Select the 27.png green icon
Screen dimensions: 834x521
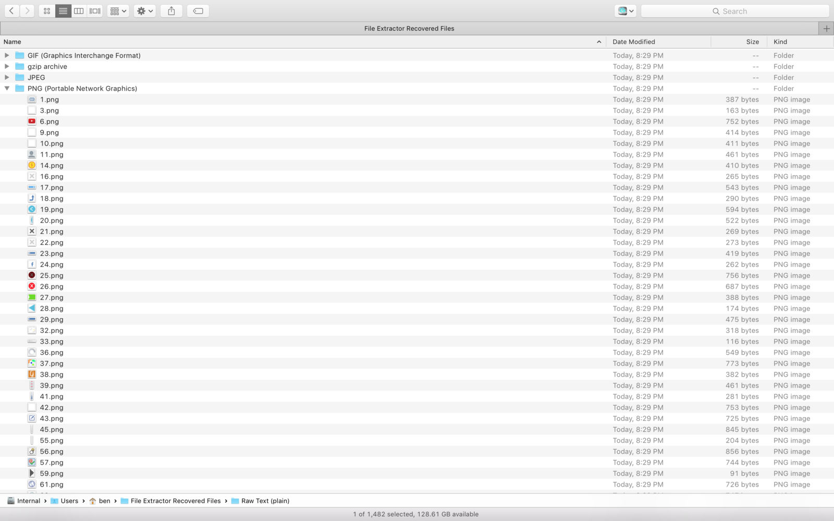[x=32, y=297]
